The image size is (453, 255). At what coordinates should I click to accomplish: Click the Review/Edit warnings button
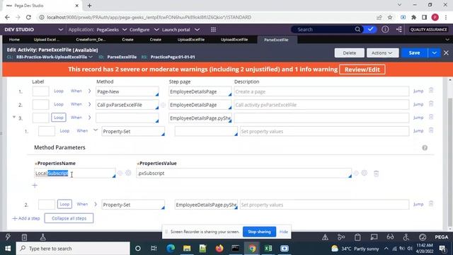(x=362, y=69)
